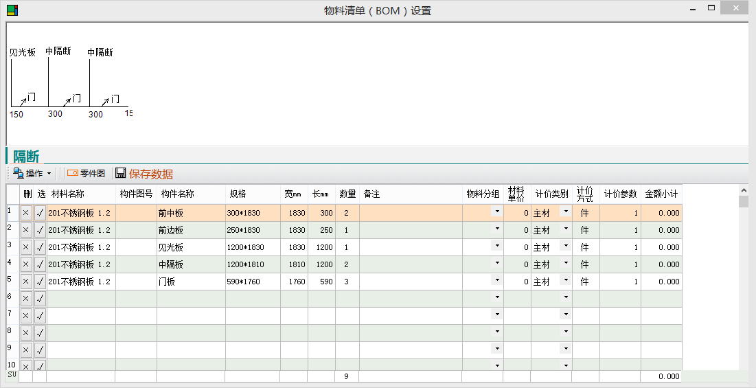Click the 零件图 parts drawing icon
This screenshot has width=756, height=388.
pyautogui.click(x=72, y=174)
